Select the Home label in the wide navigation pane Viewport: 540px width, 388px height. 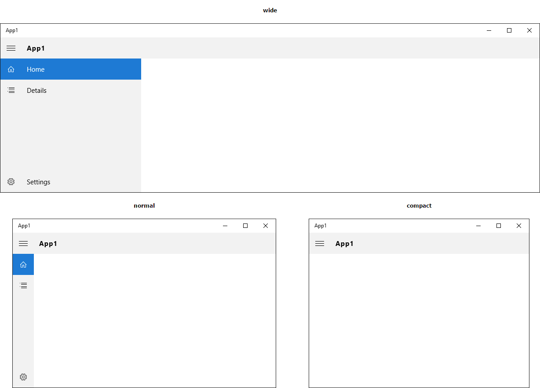36,70
